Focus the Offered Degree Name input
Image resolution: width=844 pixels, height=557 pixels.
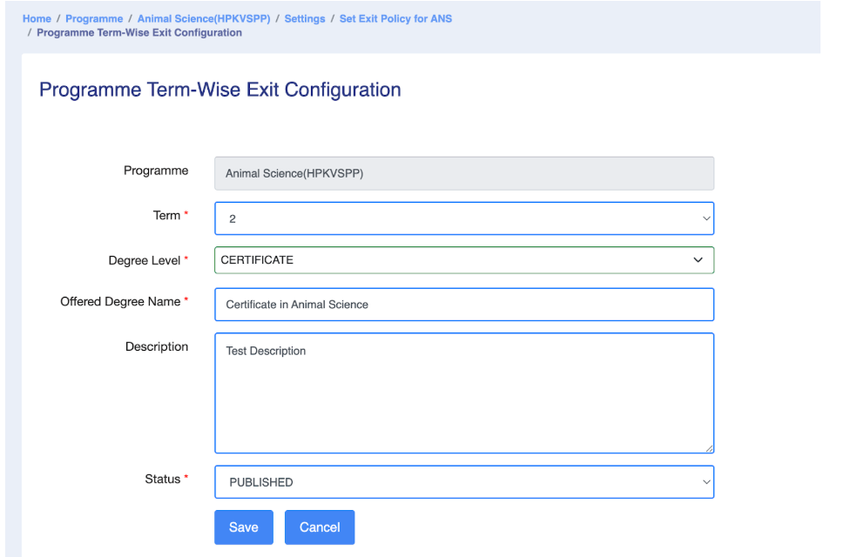coord(463,305)
